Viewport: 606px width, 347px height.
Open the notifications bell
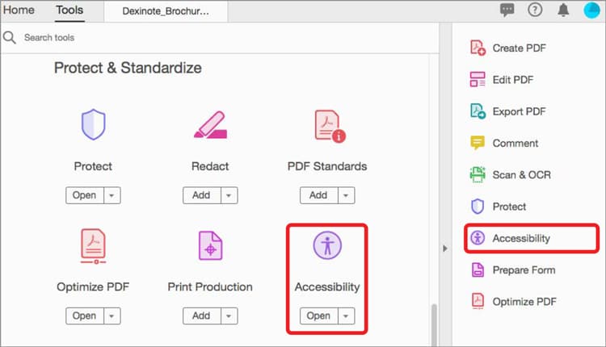562,10
